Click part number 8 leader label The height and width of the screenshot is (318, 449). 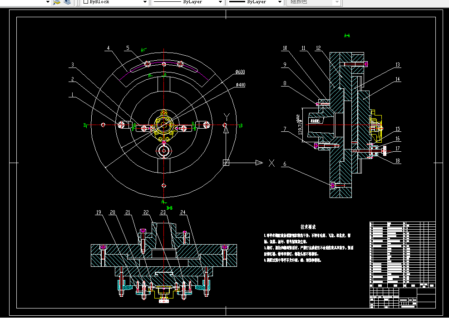click(x=285, y=83)
